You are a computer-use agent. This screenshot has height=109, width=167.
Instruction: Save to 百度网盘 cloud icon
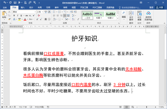pos(149,15)
